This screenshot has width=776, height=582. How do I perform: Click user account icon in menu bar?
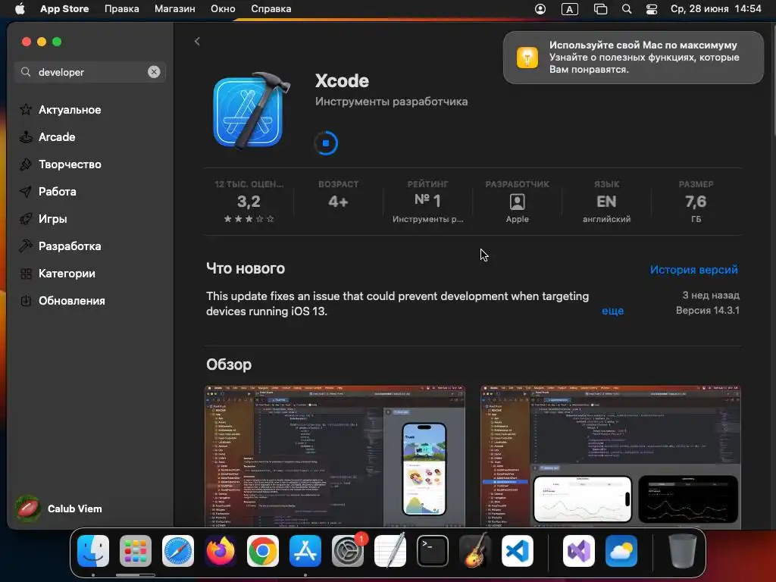pyautogui.click(x=540, y=9)
